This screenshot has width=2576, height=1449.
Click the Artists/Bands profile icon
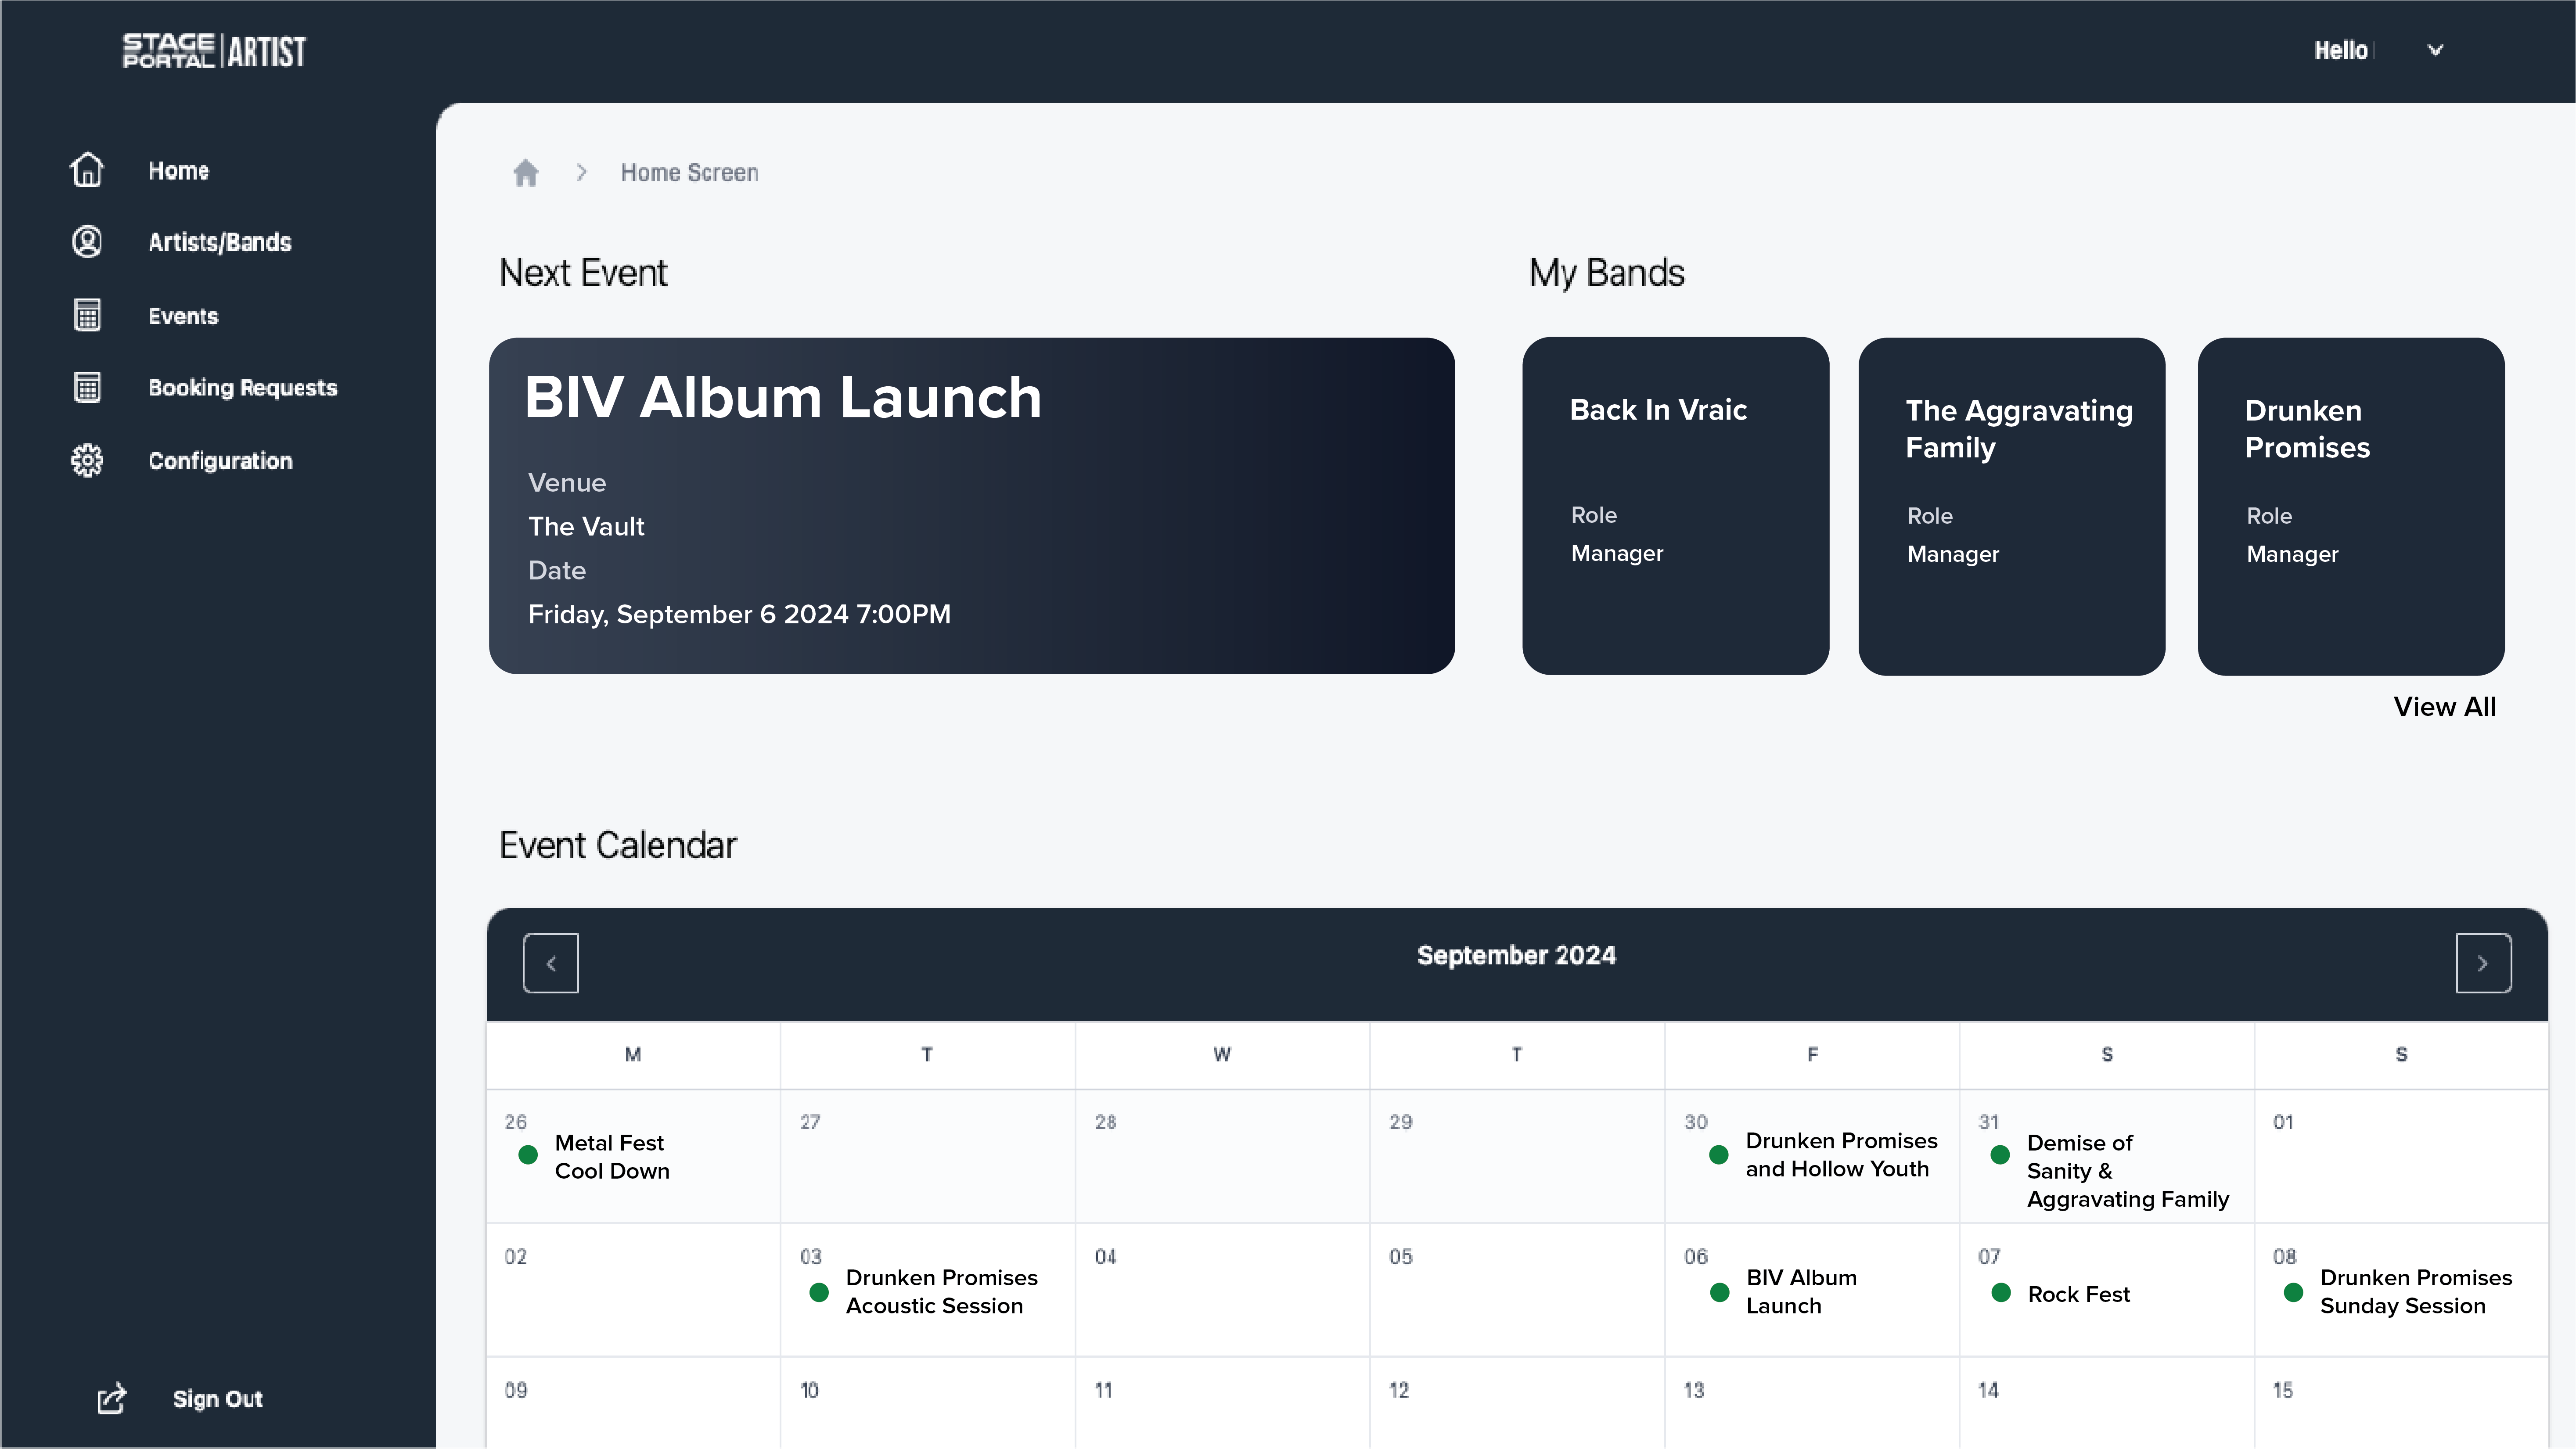pos(86,242)
